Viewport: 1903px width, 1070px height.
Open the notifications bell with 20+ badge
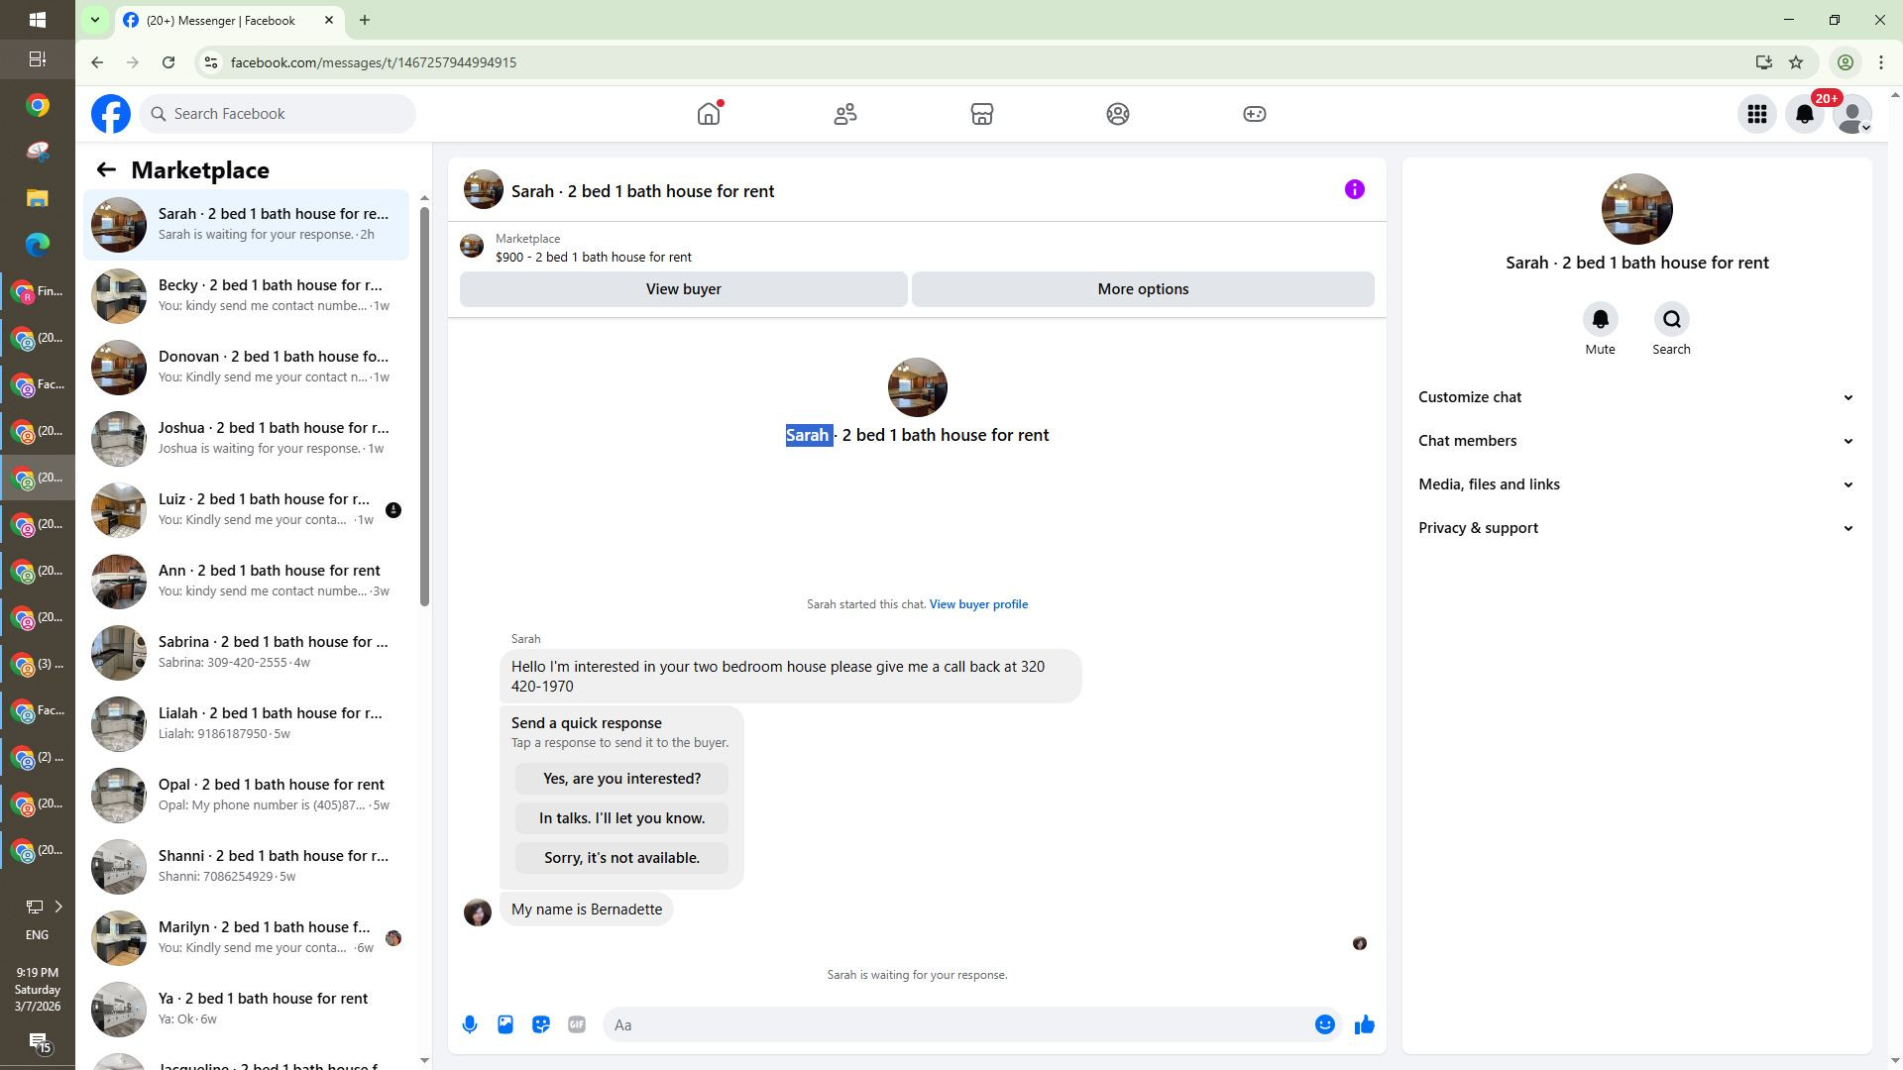click(x=1805, y=114)
